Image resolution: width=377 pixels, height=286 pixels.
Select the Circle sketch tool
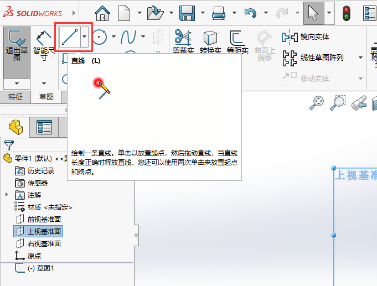[x=99, y=37]
